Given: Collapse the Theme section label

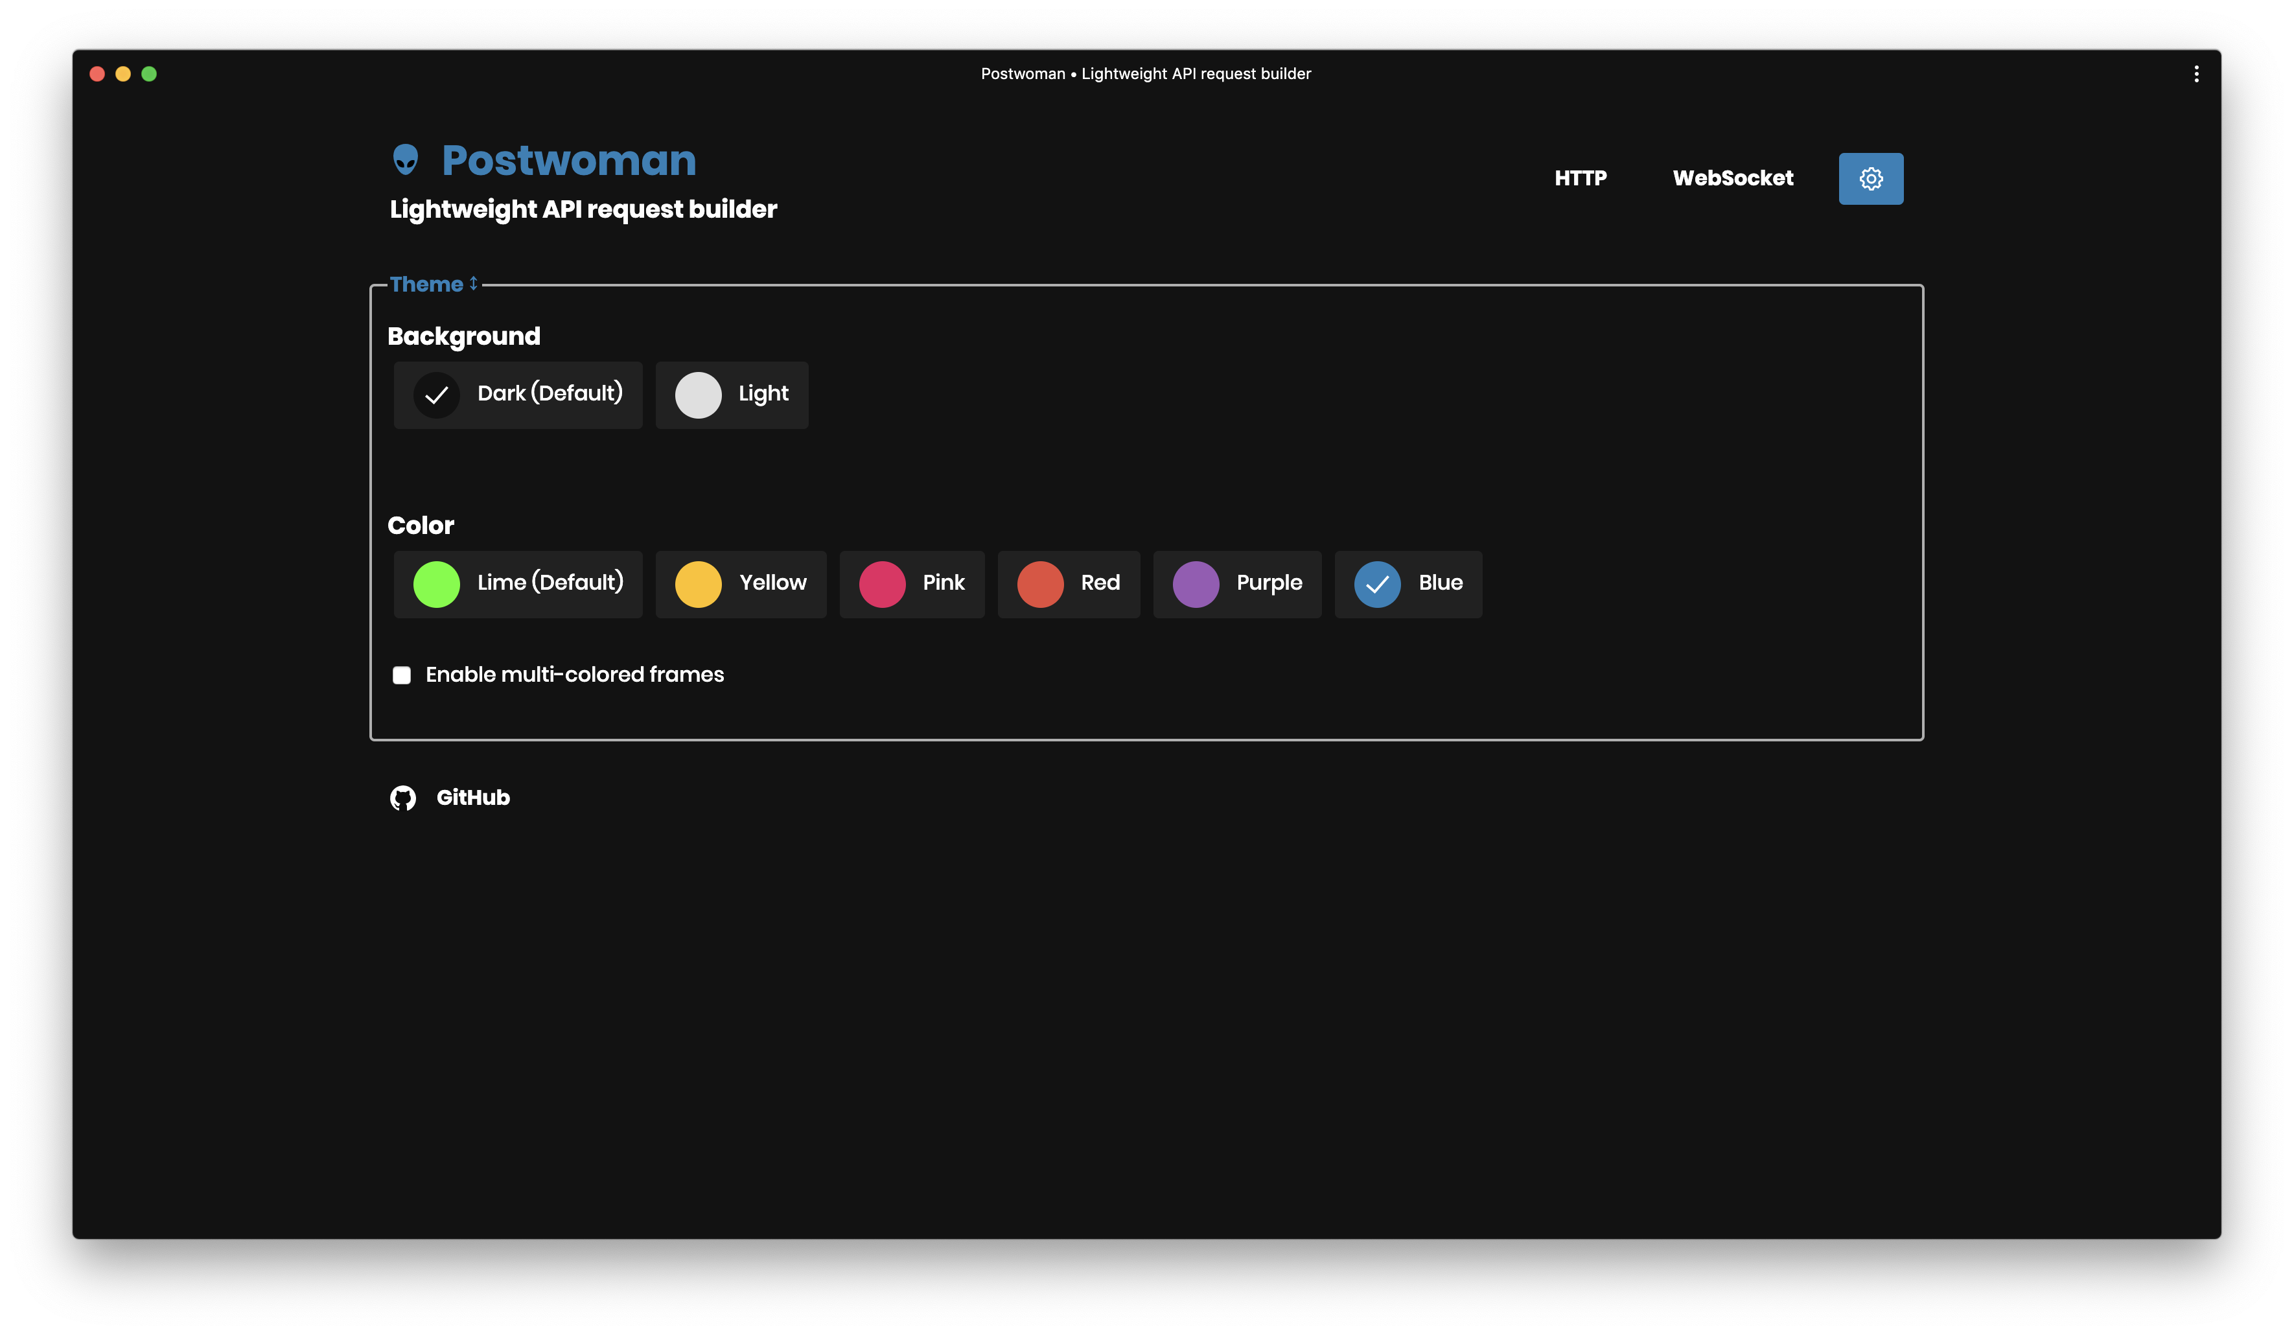Looking at the screenshot, I should click(x=426, y=284).
